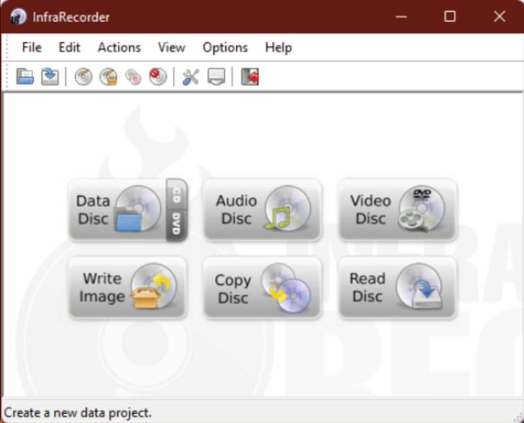Click the Exit toolbar icon
Screen dimensions: 524x423
tap(250, 77)
